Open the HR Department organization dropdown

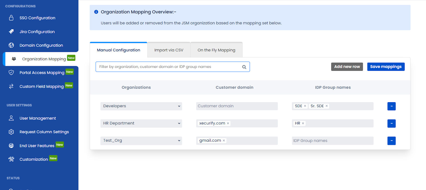[141, 123]
